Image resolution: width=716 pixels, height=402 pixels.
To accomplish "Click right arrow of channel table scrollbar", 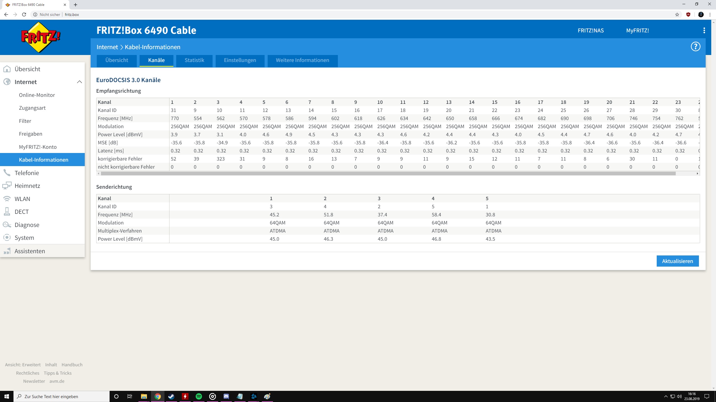I will [697, 174].
